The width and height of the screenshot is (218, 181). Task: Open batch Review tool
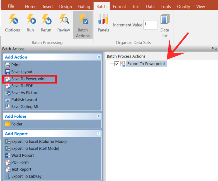click(64, 23)
